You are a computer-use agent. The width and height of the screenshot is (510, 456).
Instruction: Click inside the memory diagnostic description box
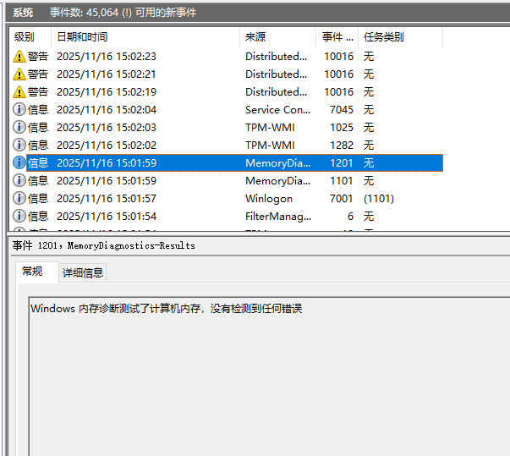tap(269, 376)
